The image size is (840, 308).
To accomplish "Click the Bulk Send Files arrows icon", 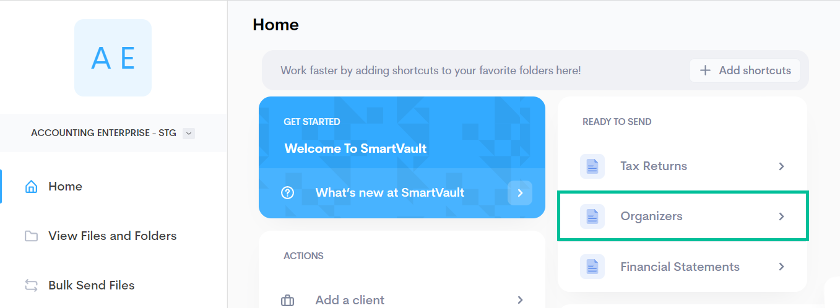I will 31,286.
